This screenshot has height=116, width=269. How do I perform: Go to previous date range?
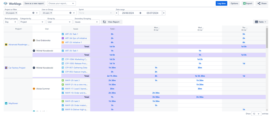[x=117, y=13]
